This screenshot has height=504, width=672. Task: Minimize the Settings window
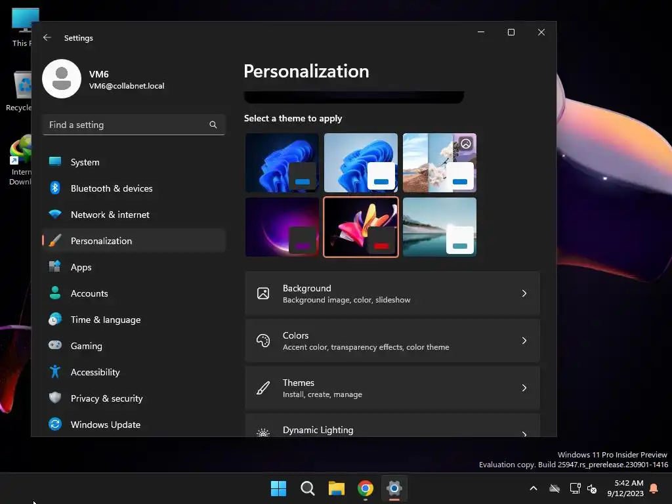[481, 32]
